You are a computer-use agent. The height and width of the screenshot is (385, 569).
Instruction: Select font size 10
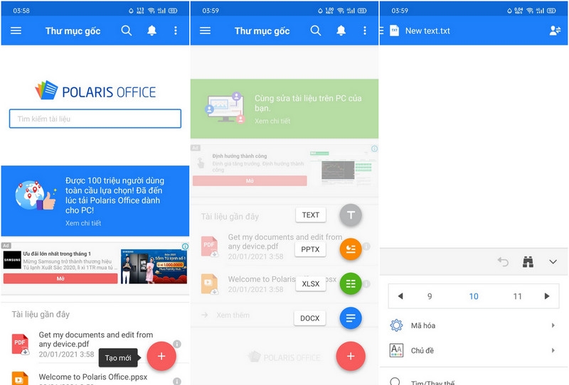point(474,296)
